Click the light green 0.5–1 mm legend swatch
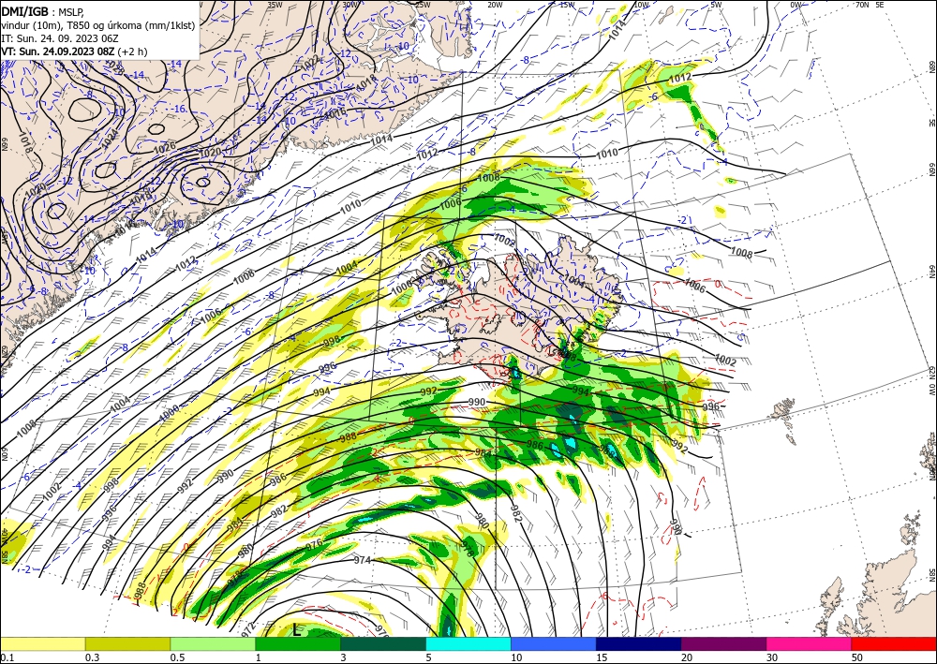The width and height of the screenshot is (937, 664). click(213, 643)
